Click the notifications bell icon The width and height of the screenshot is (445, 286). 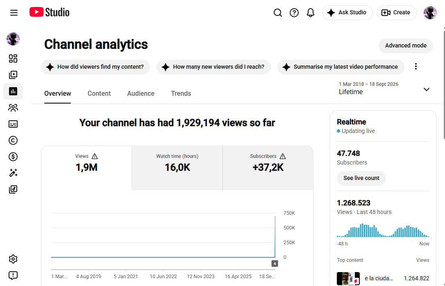tap(311, 12)
